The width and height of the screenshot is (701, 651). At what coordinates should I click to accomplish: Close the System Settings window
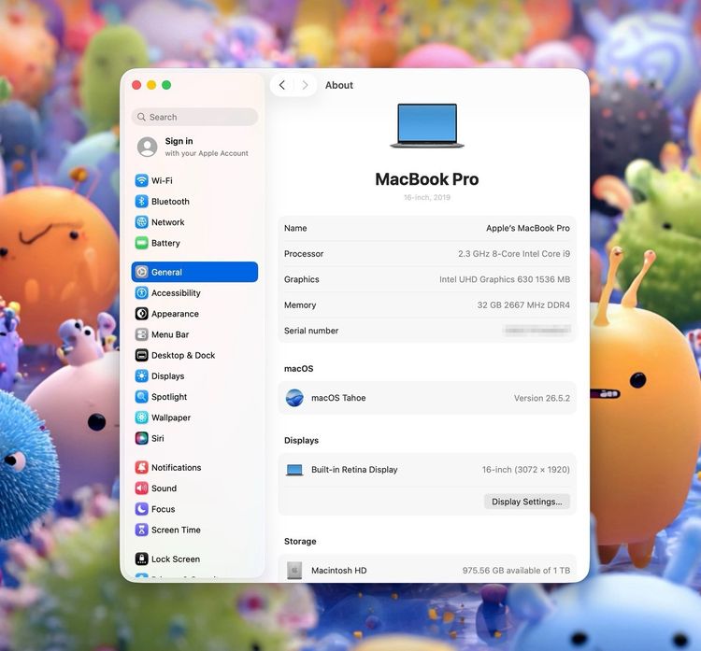136,85
